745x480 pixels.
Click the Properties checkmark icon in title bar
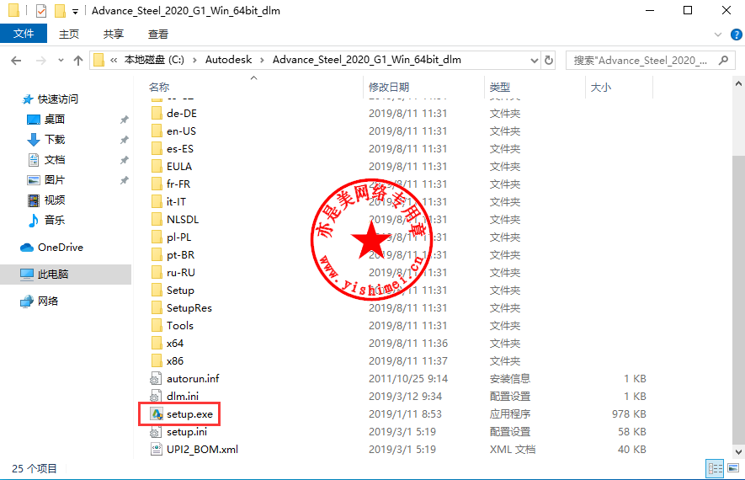(x=41, y=10)
